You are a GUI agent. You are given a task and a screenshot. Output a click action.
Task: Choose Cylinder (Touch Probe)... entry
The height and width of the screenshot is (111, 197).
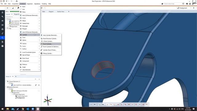[51, 50]
